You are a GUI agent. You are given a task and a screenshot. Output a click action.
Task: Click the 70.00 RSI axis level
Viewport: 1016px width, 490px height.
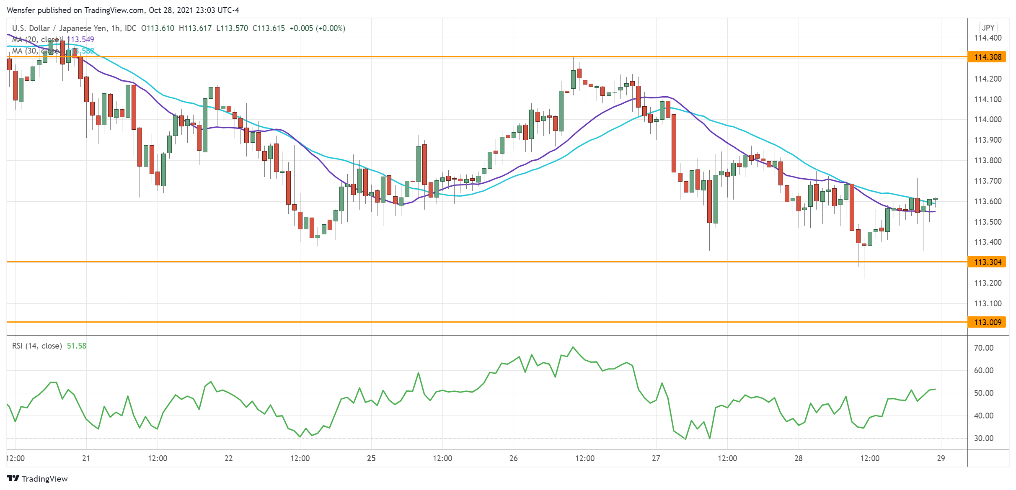coord(984,348)
